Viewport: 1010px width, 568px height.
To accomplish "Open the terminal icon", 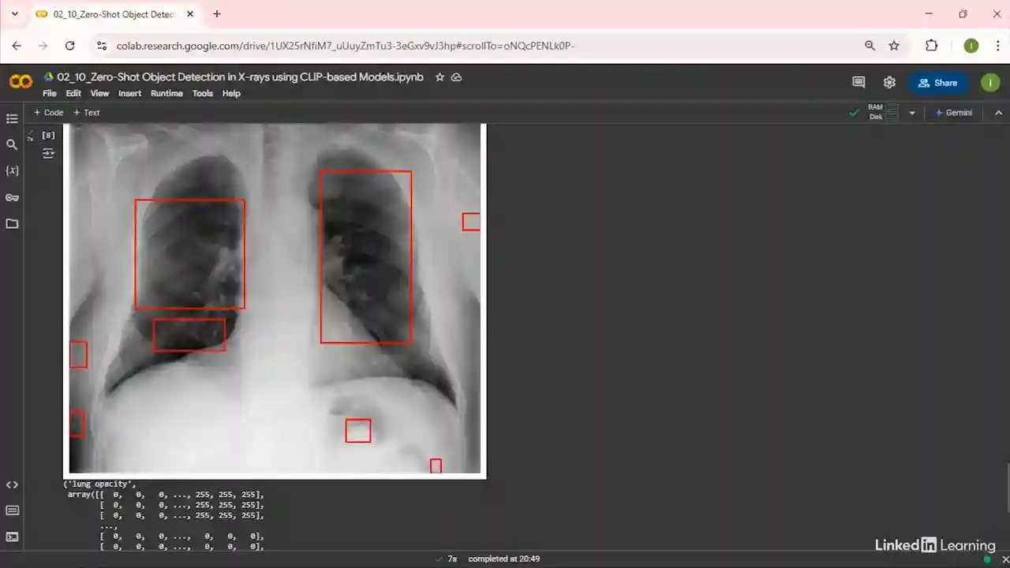I will [x=12, y=537].
